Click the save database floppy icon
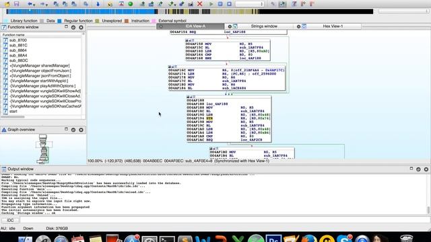Screen dimensions: 431x242 (16, 4)
